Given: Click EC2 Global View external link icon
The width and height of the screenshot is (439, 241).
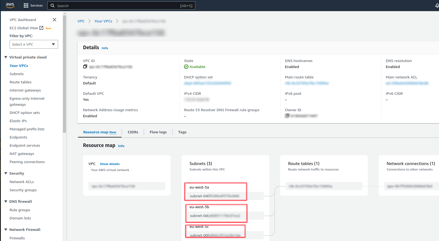Looking at the screenshot, I should (x=41, y=28).
